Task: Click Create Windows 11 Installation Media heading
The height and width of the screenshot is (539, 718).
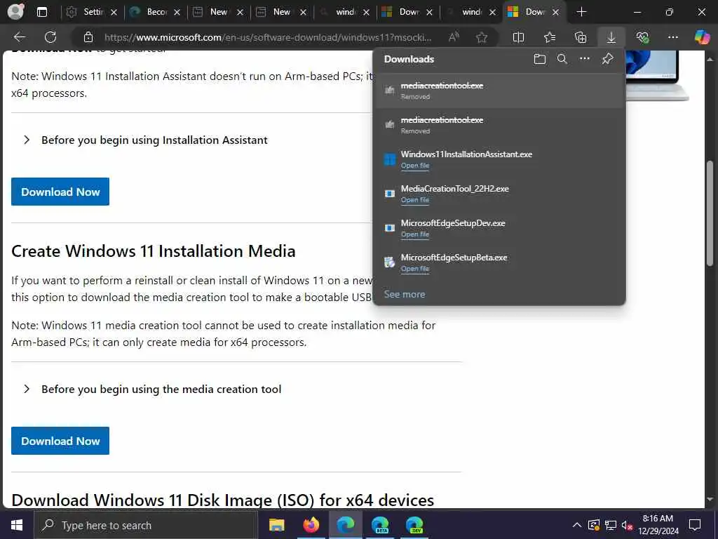Action: pyautogui.click(x=154, y=251)
